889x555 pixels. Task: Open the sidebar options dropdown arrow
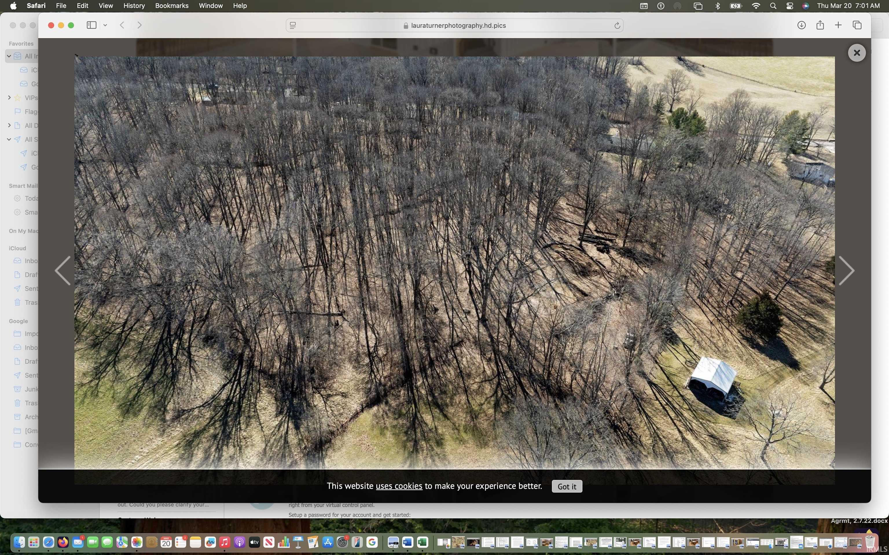click(105, 25)
